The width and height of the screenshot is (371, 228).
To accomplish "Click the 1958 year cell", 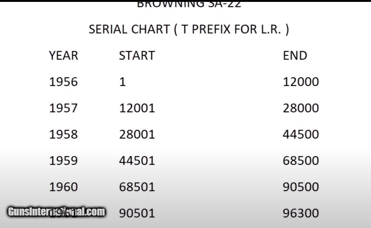I will 63,135.
